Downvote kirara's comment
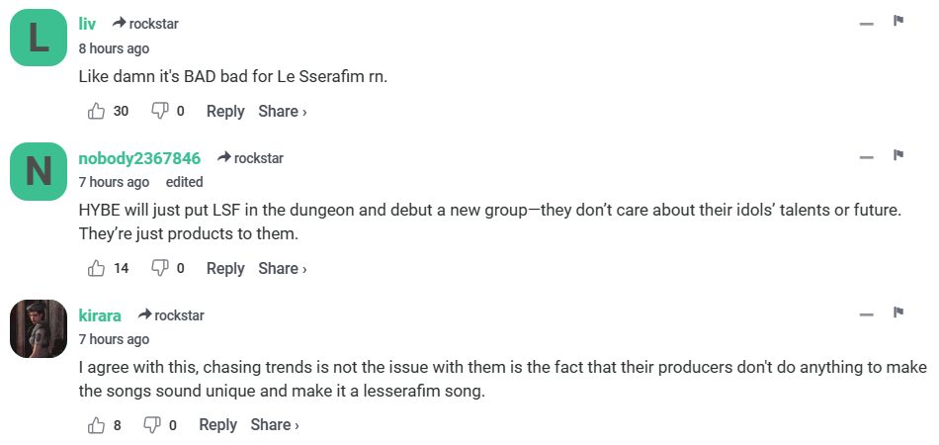The height and width of the screenshot is (445, 939). click(x=152, y=425)
